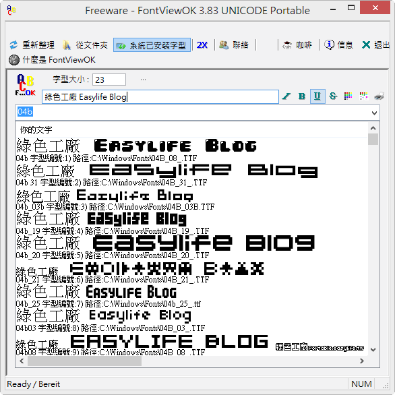This screenshot has width=395, height=395.
Task: Click the 咖啡 coffee donate button
Action: coord(297,45)
